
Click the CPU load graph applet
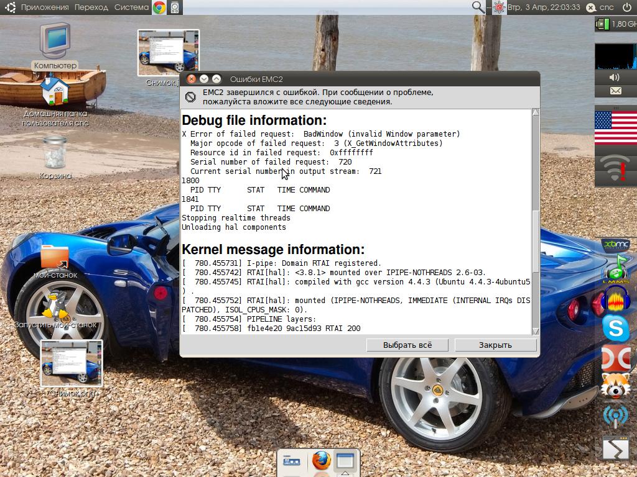pos(616,57)
